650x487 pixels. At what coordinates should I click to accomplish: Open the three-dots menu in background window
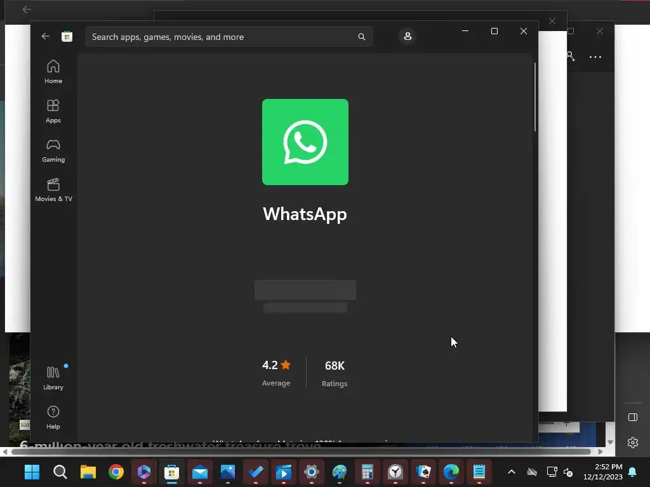pos(595,57)
